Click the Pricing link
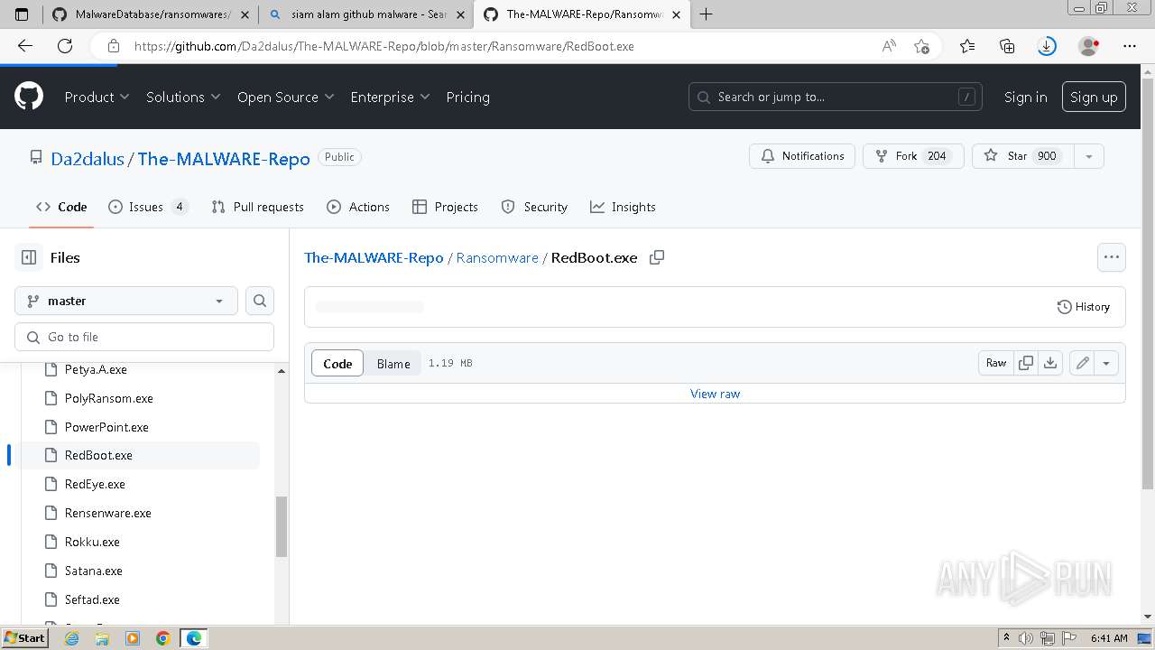This screenshot has height=650, width=1155. click(467, 97)
